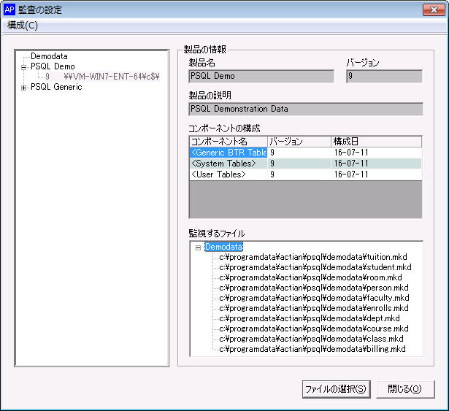Select the <Generic BTR Table> component row
The height and width of the screenshot is (411, 449).
[x=228, y=153]
